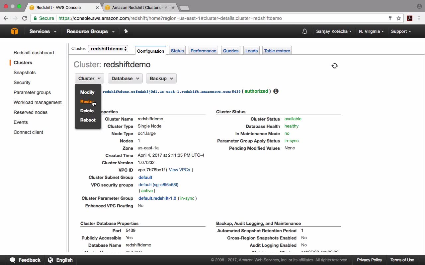The width and height of the screenshot is (425, 265).
Task: Click the info icon beside authorized
Action: click(x=276, y=91)
